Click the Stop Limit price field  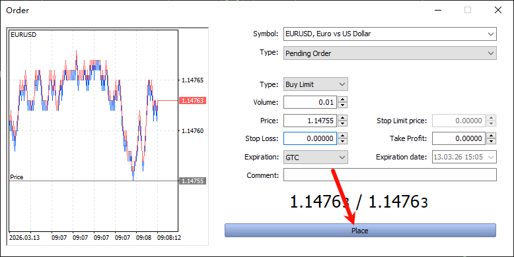[459, 121]
